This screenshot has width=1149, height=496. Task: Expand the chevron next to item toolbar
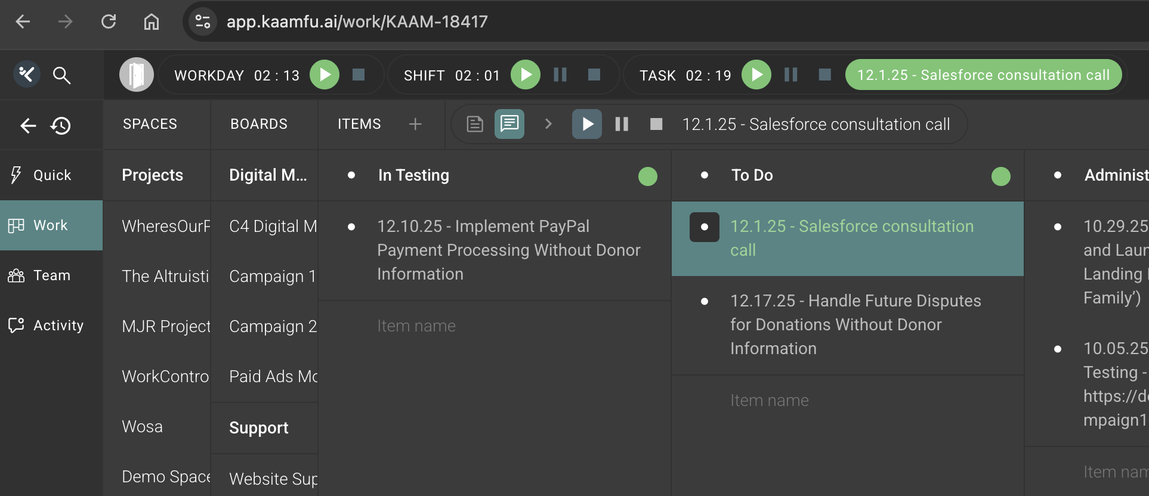click(x=548, y=124)
